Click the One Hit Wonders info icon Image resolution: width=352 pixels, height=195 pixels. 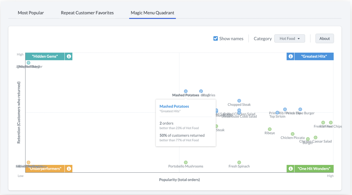point(290,169)
